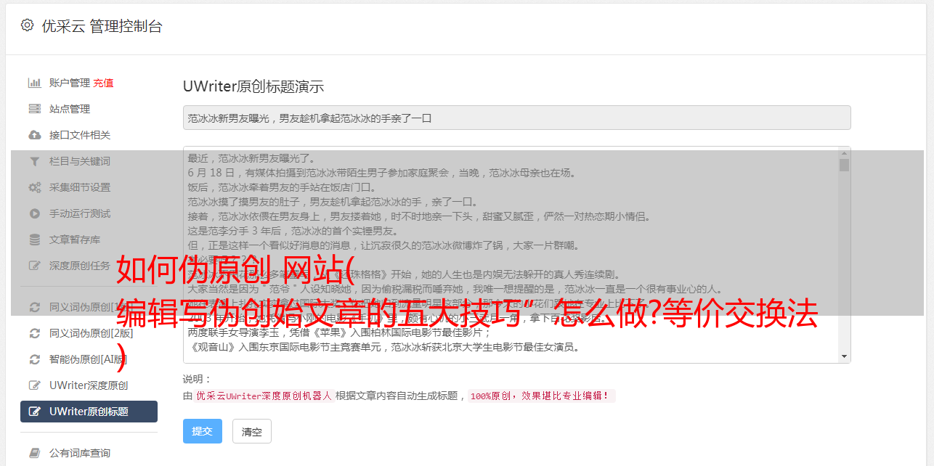Click the 清空 clear button
934x466 pixels.
coord(252,431)
